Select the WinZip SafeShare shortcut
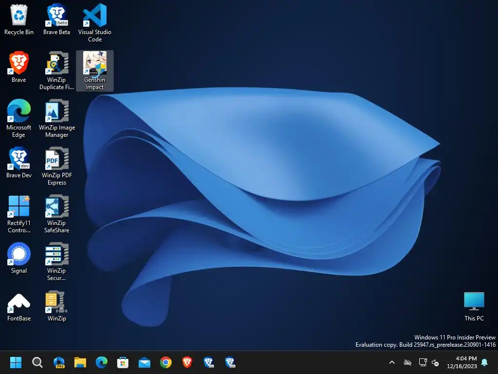This screenshot has height=374, width=498. coord(56,214)
